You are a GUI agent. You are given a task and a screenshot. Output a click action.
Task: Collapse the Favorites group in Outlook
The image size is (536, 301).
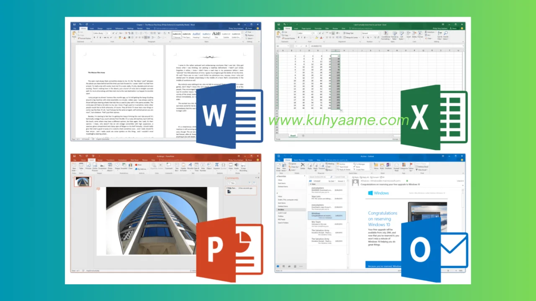[x=277, y=176]
